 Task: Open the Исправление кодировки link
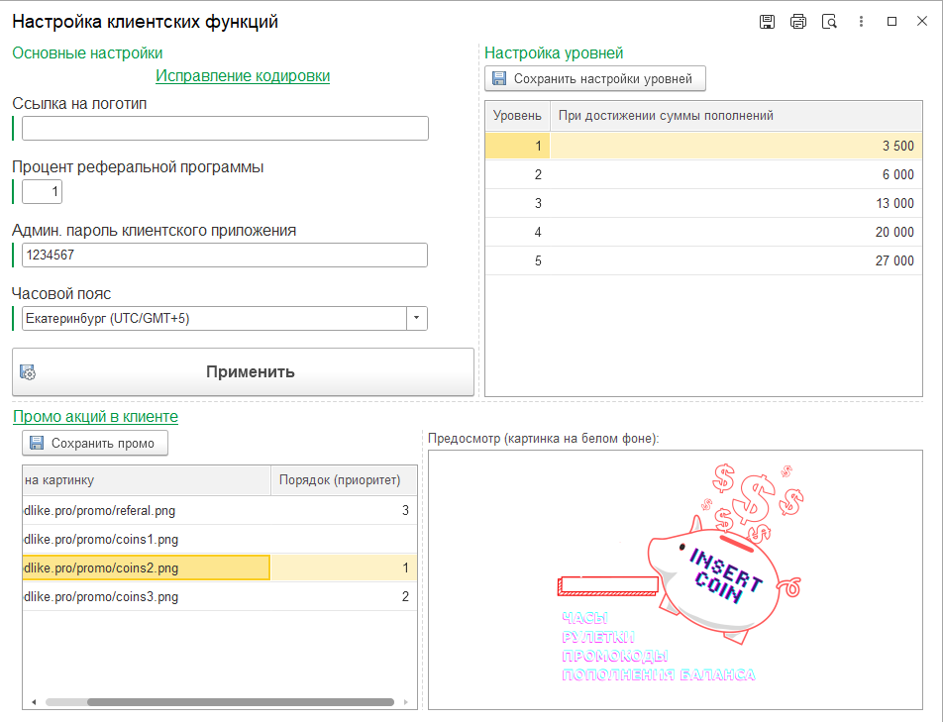point(243,76)
